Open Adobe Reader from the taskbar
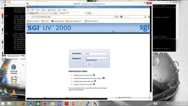Screen dimensions: 188x106 [x=67, y=103]
